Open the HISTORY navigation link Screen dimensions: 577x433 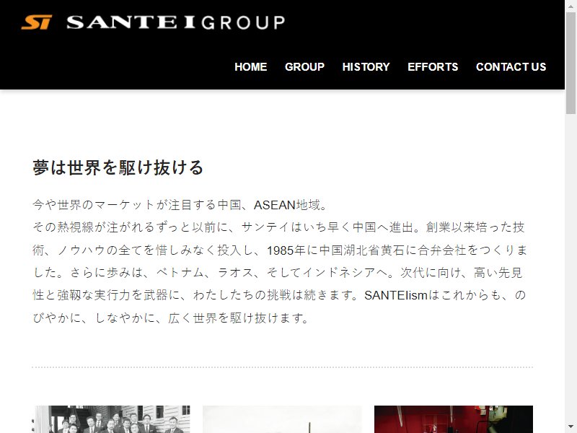(366, 66)
